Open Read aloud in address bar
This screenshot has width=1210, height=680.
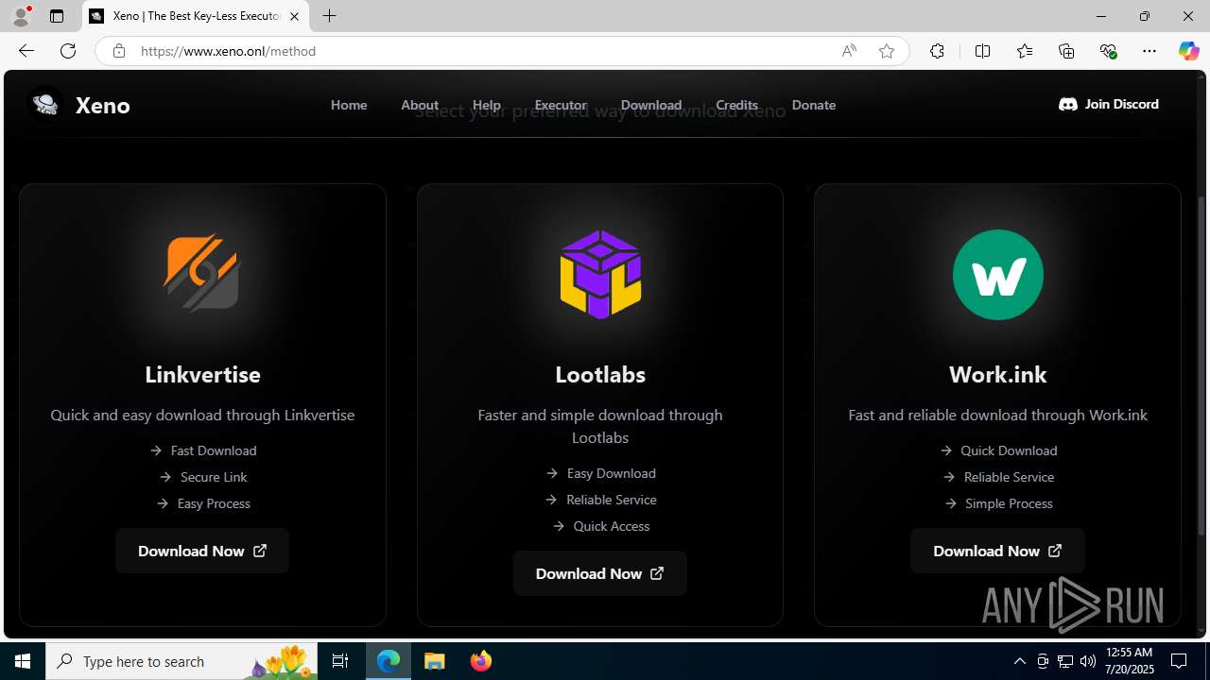(x=849, y=51)
